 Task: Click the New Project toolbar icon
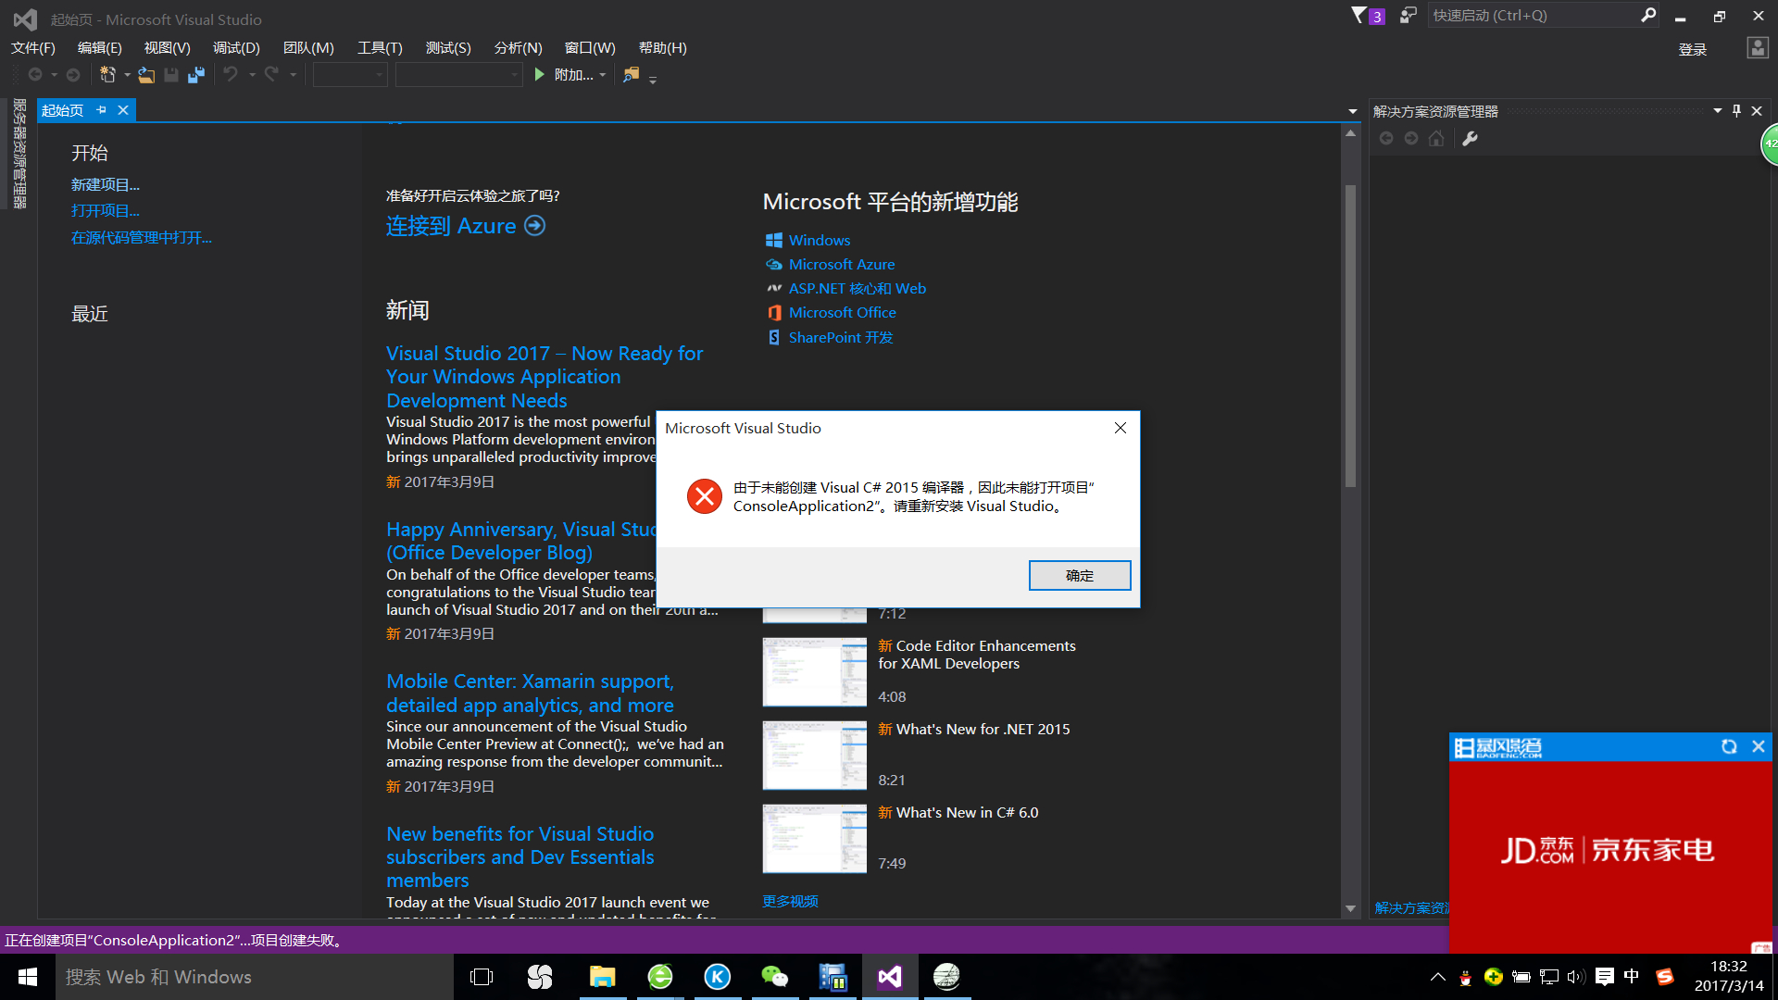(107, 75)
